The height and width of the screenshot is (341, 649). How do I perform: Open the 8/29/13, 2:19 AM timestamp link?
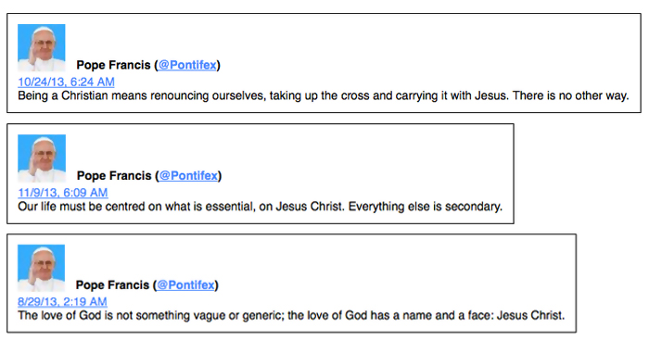click(x=62, y=302)
